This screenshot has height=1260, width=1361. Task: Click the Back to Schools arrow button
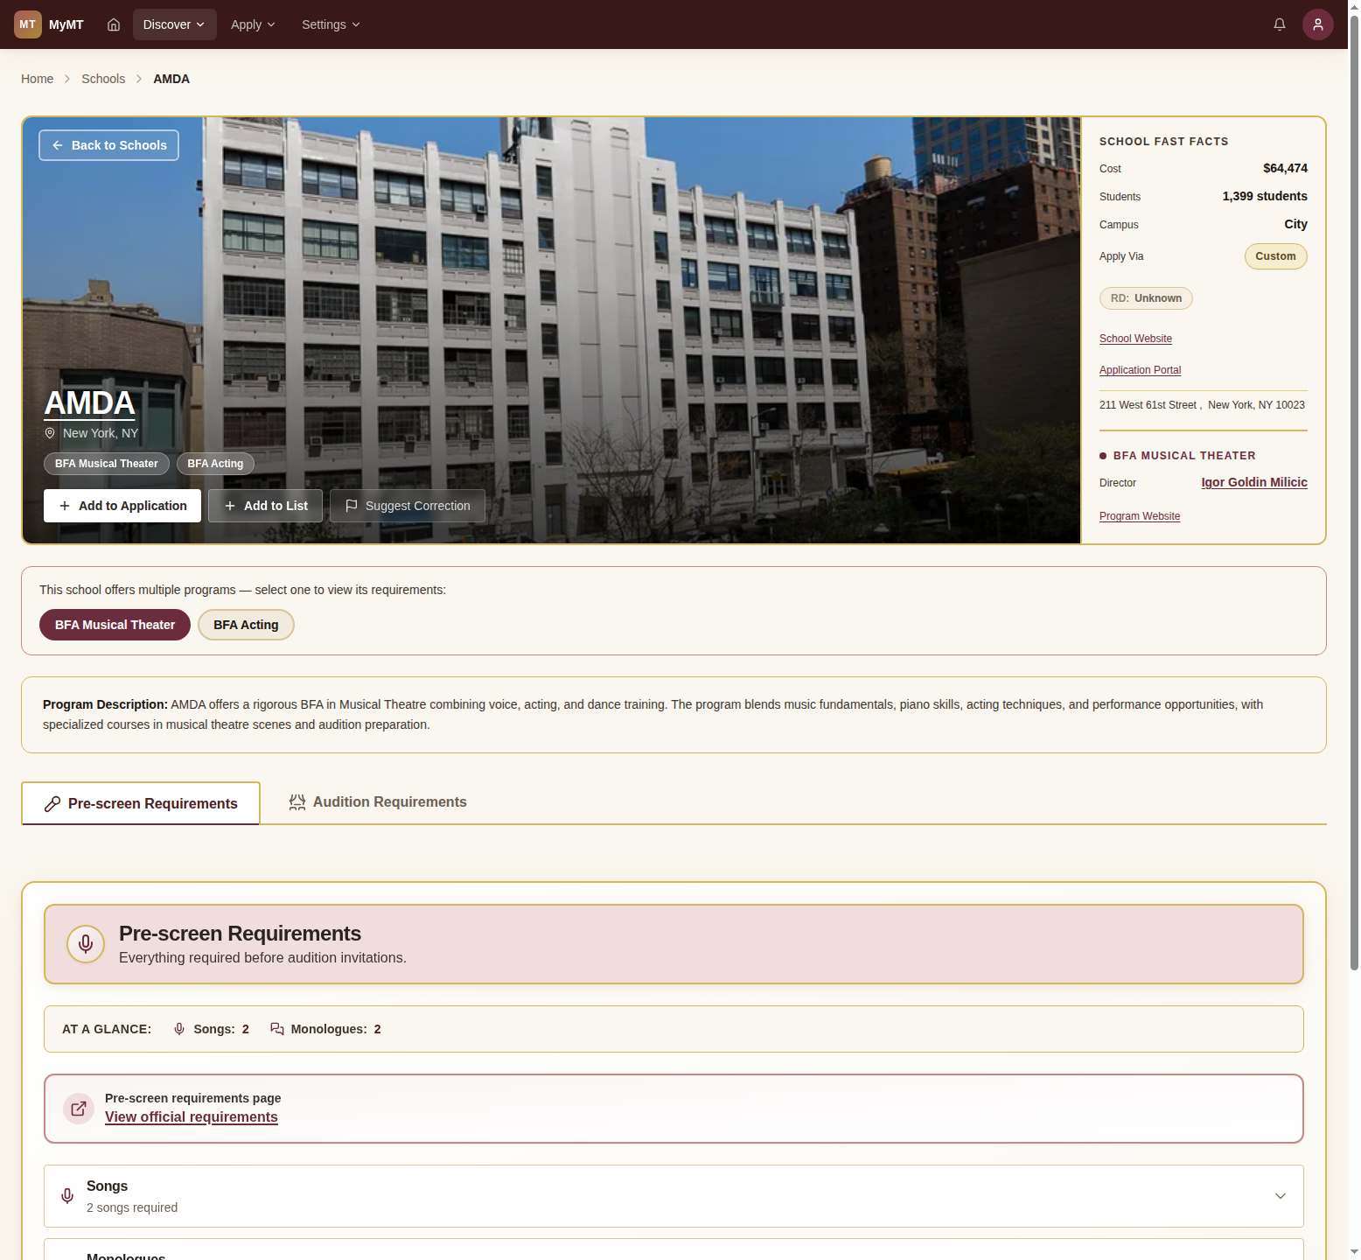click(x=108, y=145)
